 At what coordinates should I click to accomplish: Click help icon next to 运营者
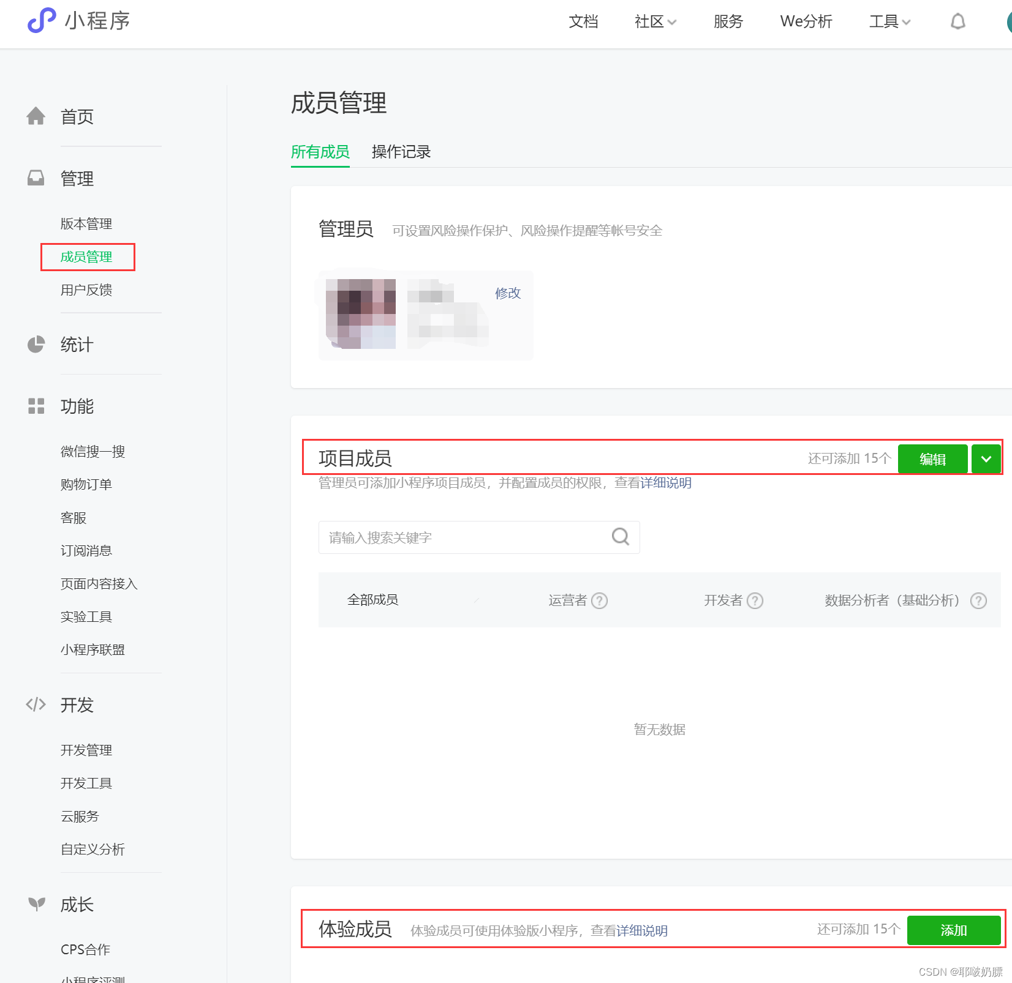click(x=600, y=600)
